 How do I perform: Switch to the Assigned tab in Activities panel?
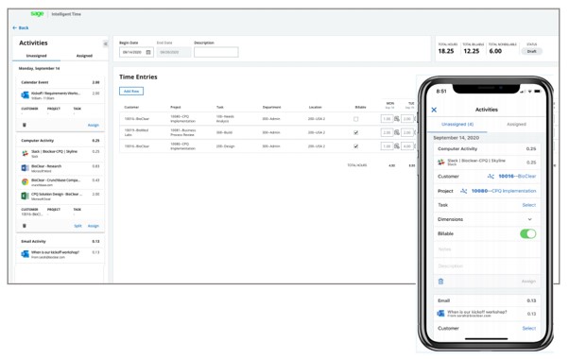click(84, 56)
